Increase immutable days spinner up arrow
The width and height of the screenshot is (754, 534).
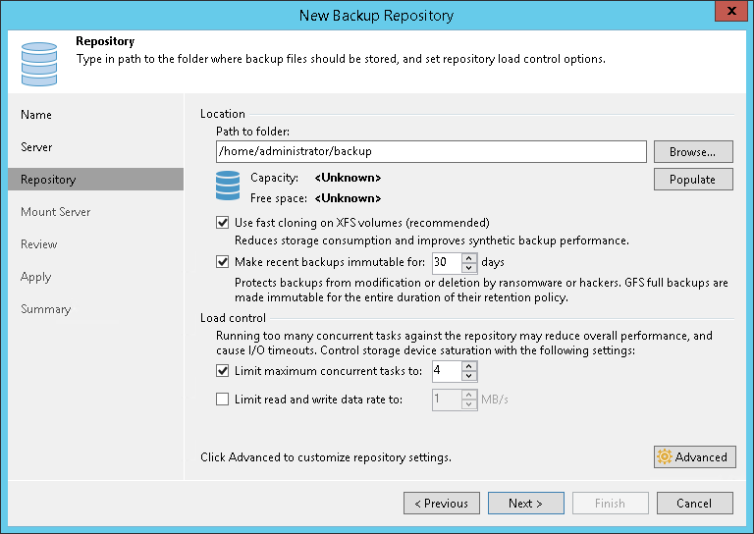tap(469, 257)
